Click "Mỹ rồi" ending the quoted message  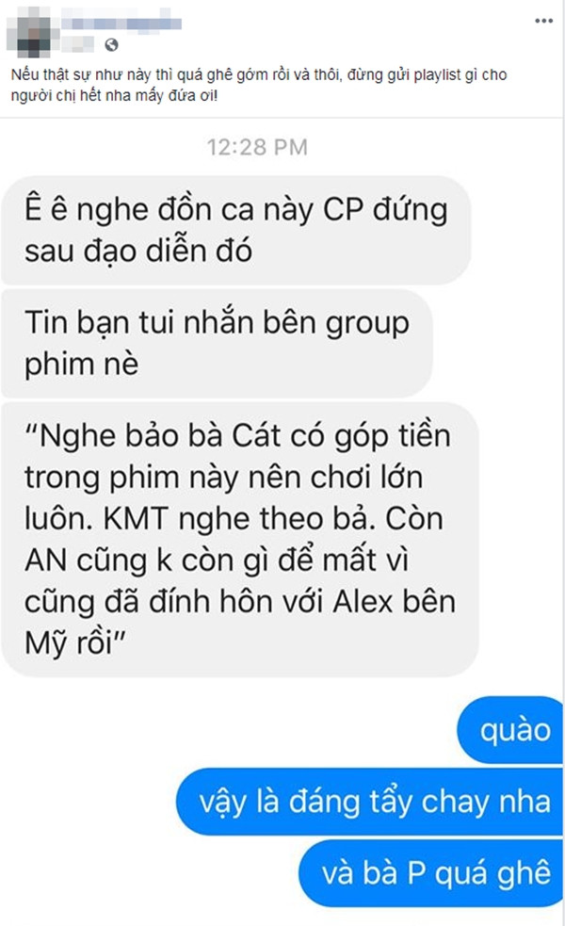(x=69, y=642)
